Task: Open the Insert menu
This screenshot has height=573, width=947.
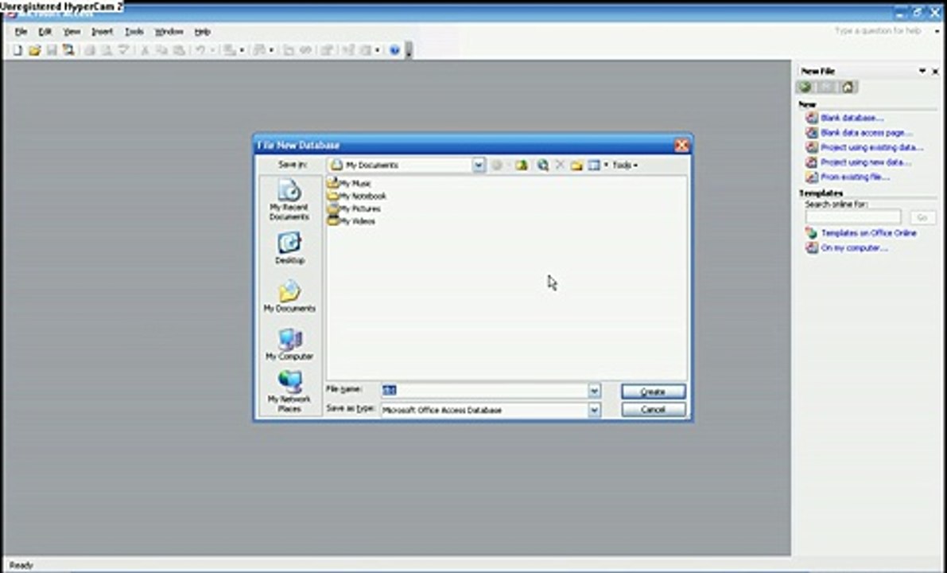Action: click(102, 31)
